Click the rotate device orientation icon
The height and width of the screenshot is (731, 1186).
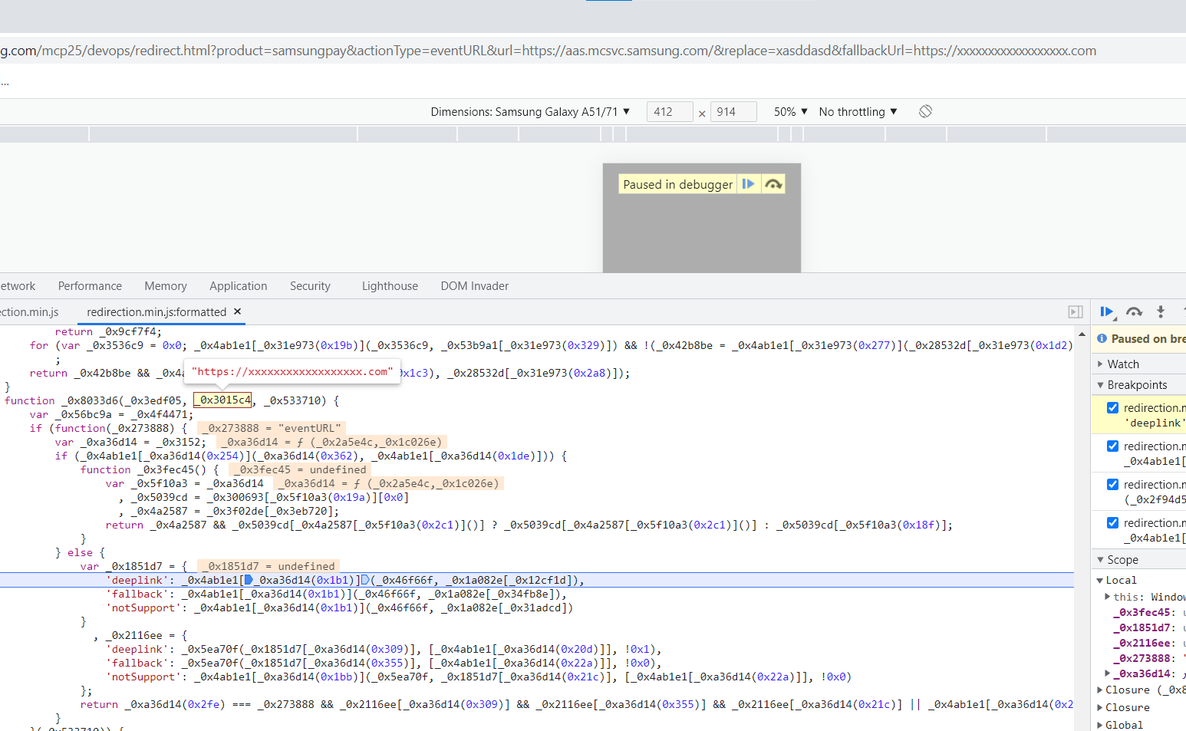coord(925,111)
